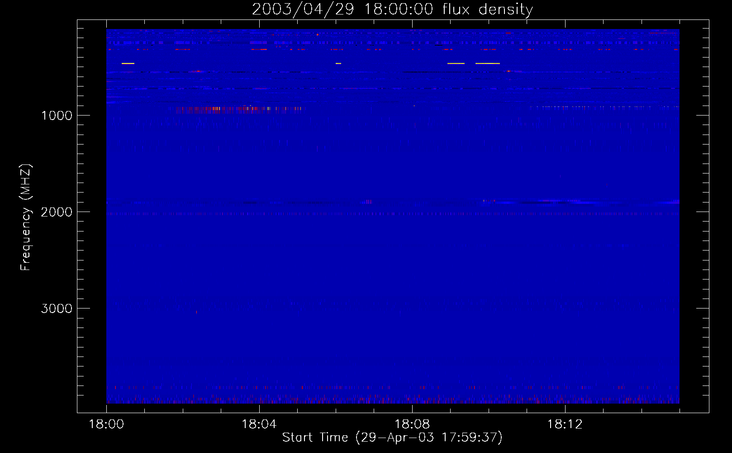Viewport: 732px width, 453px height.
Task: Click the 18:08 time tick label
Action: point(412,424)
